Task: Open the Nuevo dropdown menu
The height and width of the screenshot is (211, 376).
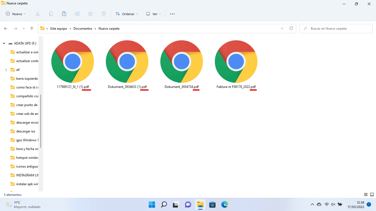Action: pos(16,14)
